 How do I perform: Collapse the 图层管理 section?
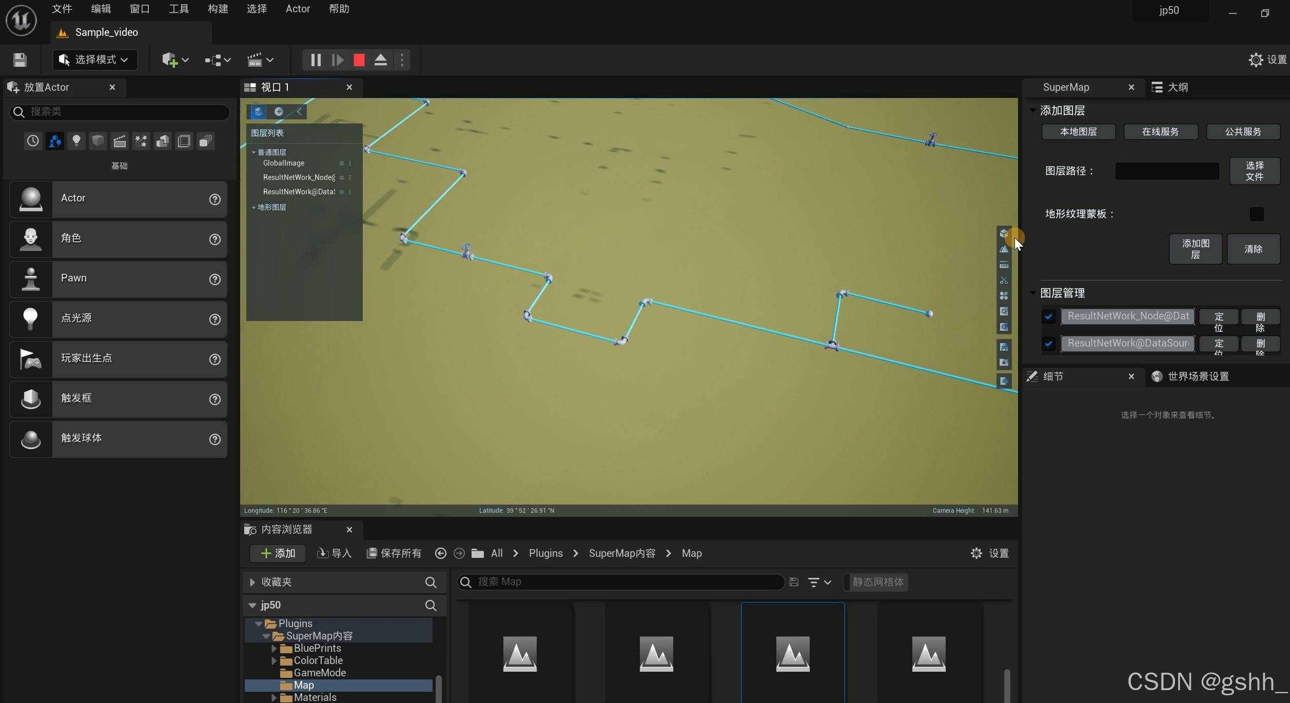coord(1033,293)
